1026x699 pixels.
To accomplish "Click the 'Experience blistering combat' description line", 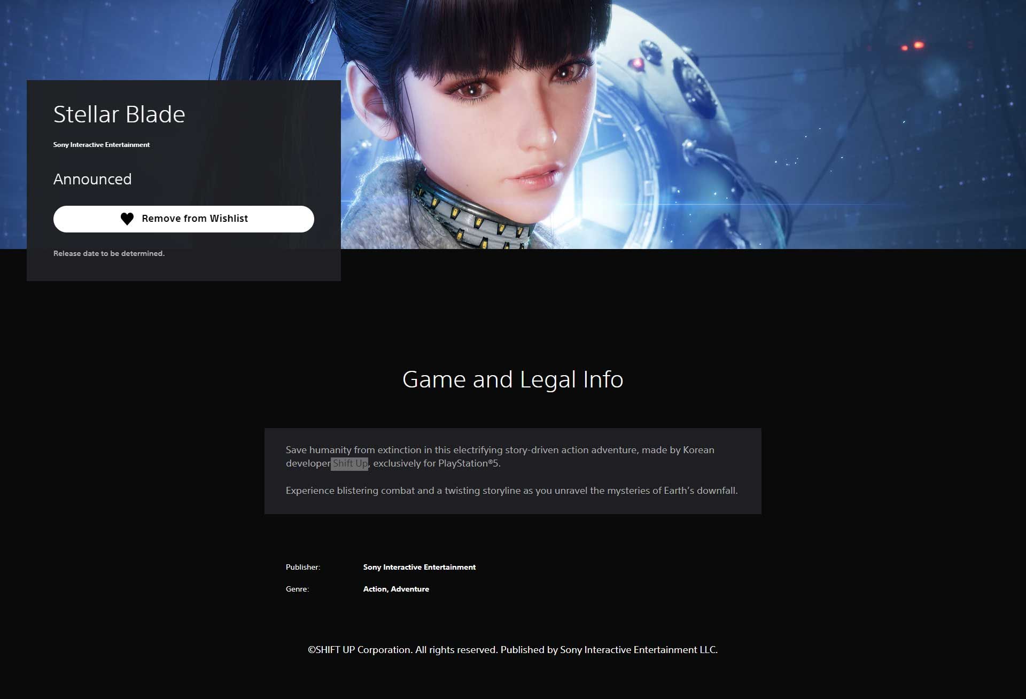I will tap(512, 491).
